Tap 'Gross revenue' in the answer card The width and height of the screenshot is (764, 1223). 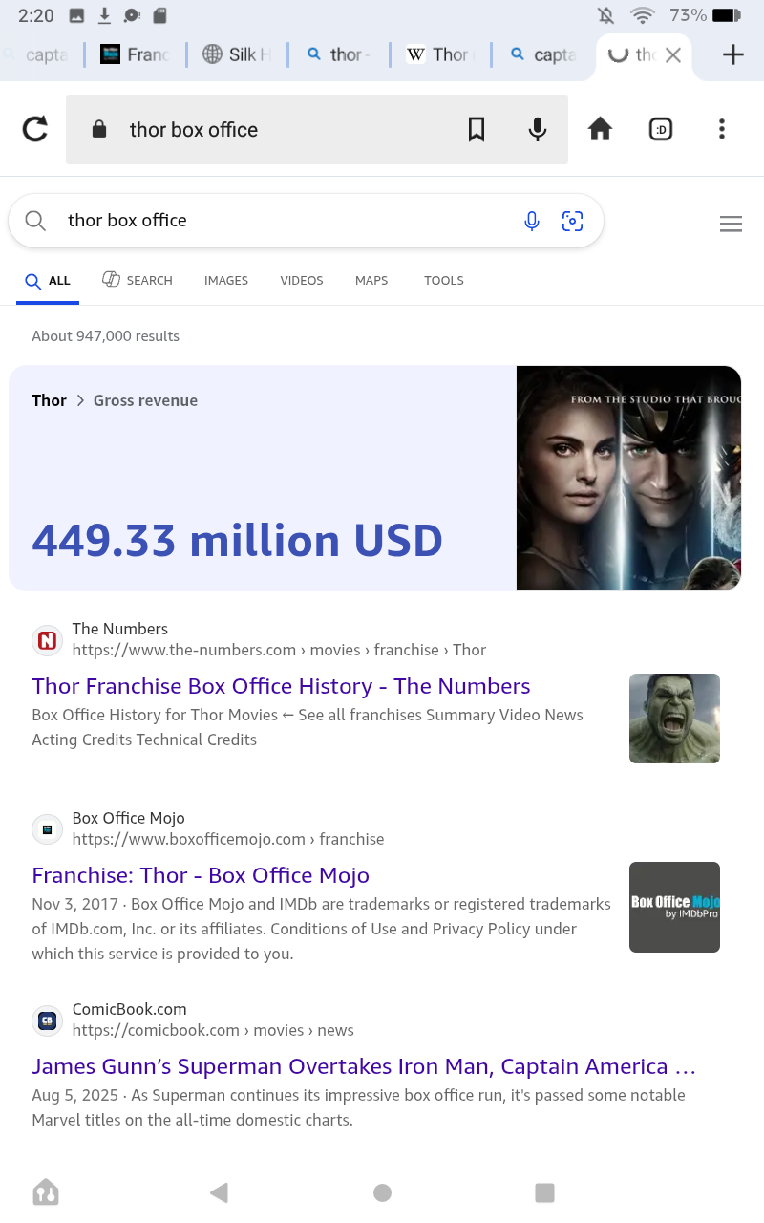(145, 400)
